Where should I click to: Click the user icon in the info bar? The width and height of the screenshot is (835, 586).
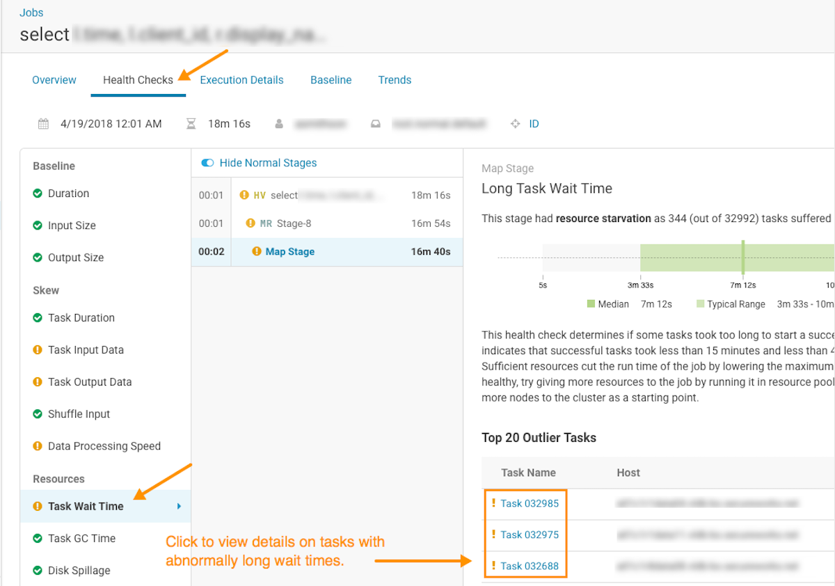(279, 124)
